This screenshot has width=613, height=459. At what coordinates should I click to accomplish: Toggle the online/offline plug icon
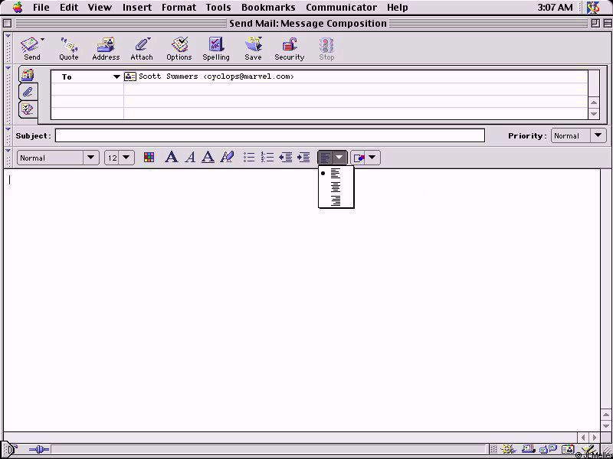(x=39, y=450)
